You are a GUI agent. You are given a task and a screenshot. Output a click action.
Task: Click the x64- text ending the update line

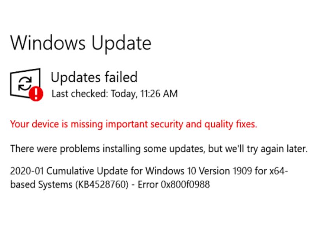(x=278, y=171)
